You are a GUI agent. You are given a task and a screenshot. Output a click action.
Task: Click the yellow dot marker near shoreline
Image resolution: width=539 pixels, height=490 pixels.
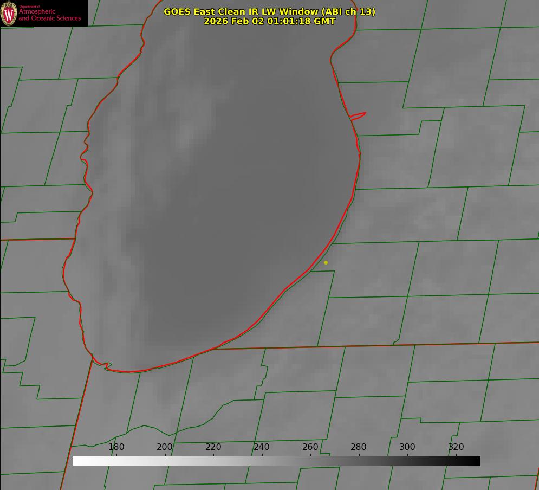pos(326,262)
